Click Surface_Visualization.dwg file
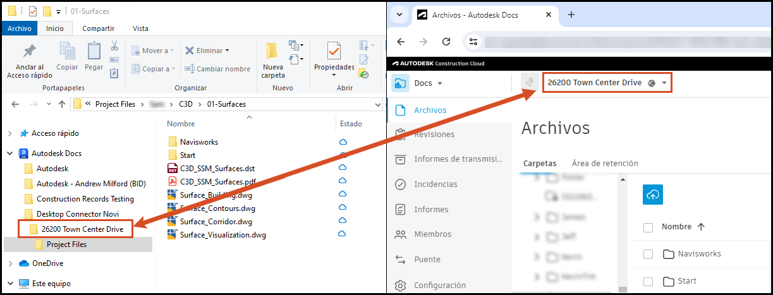 (x=222, y=235)
